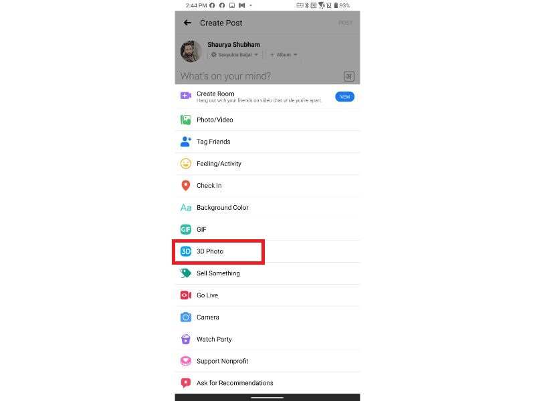
Task: Open the Go Live icon
Action: click(186, 295)
